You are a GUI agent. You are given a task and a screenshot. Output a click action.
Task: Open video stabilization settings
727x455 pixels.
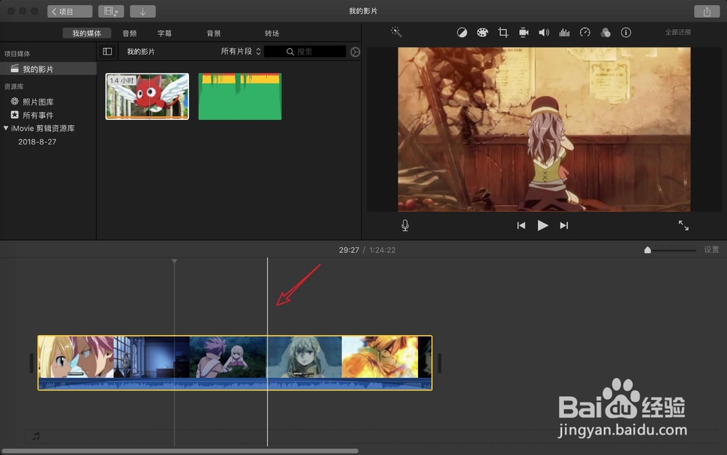pyautogui.click(x=523, y=32)
